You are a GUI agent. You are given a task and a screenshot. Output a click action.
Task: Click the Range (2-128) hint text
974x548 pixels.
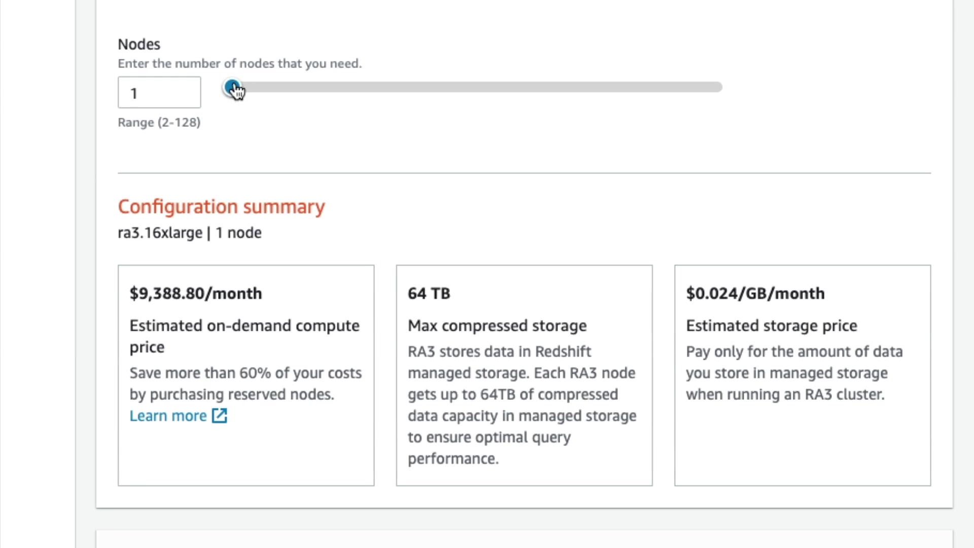(x=159, y=122)
